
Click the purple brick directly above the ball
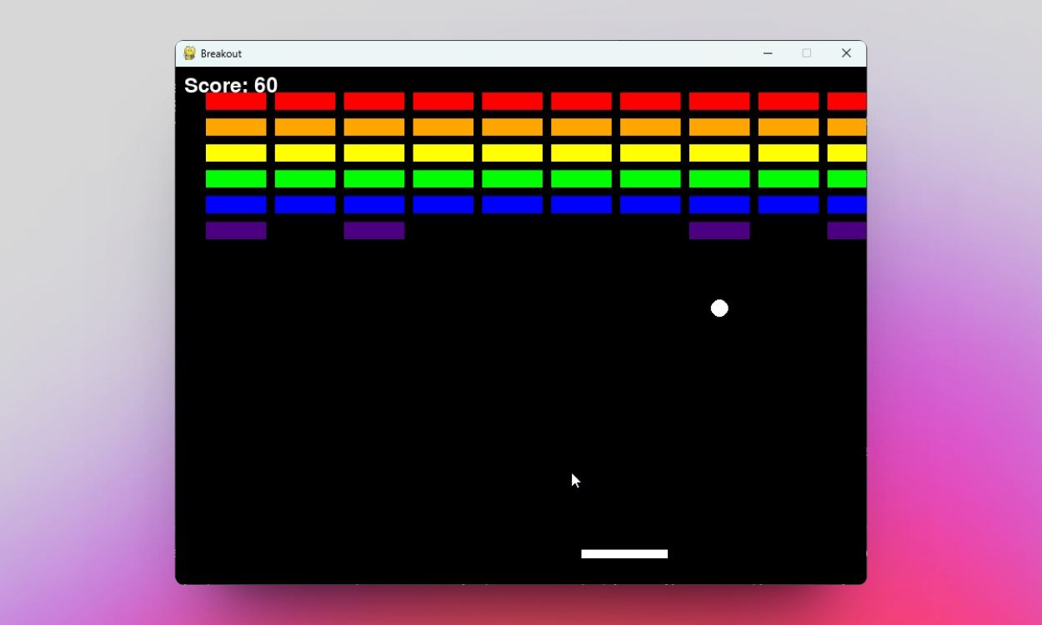[719, 231]
